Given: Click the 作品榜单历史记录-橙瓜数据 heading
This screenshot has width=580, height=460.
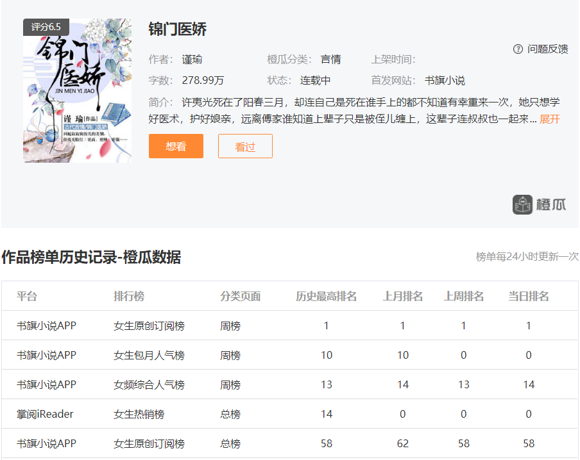Looking at the screenshot, I should (91, 257).
